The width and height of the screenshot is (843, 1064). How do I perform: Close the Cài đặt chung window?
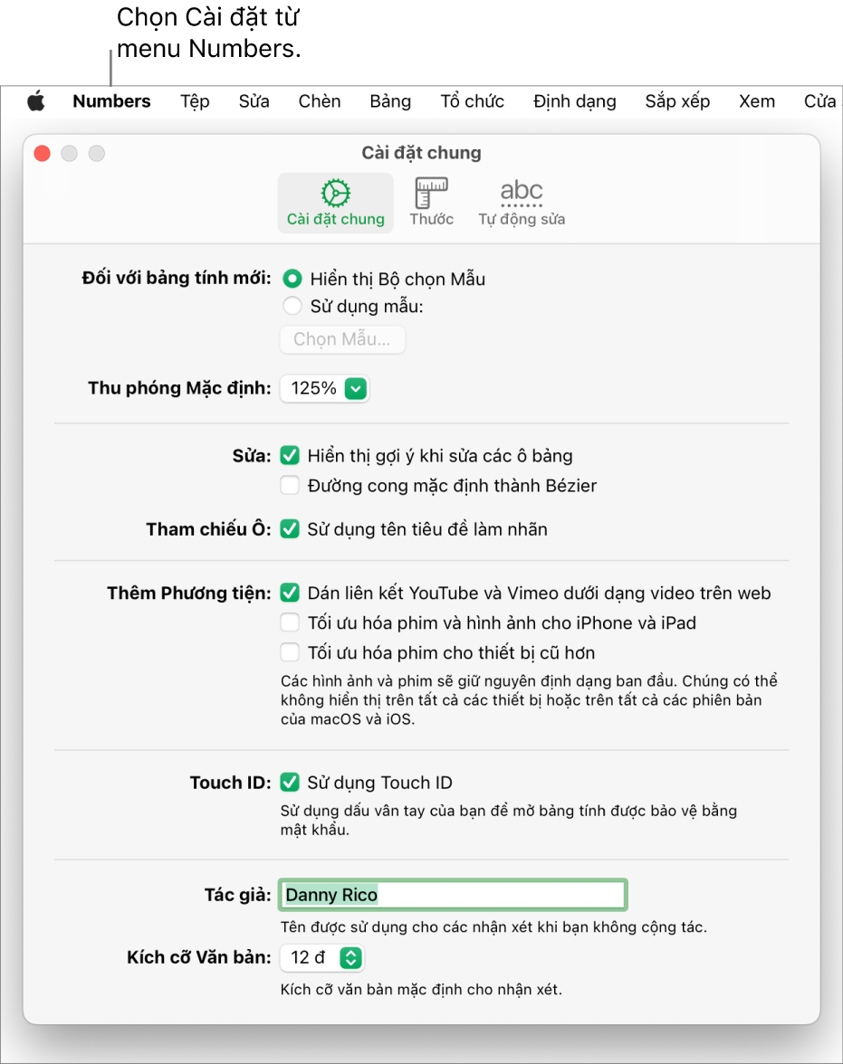(x=43, y=154)
